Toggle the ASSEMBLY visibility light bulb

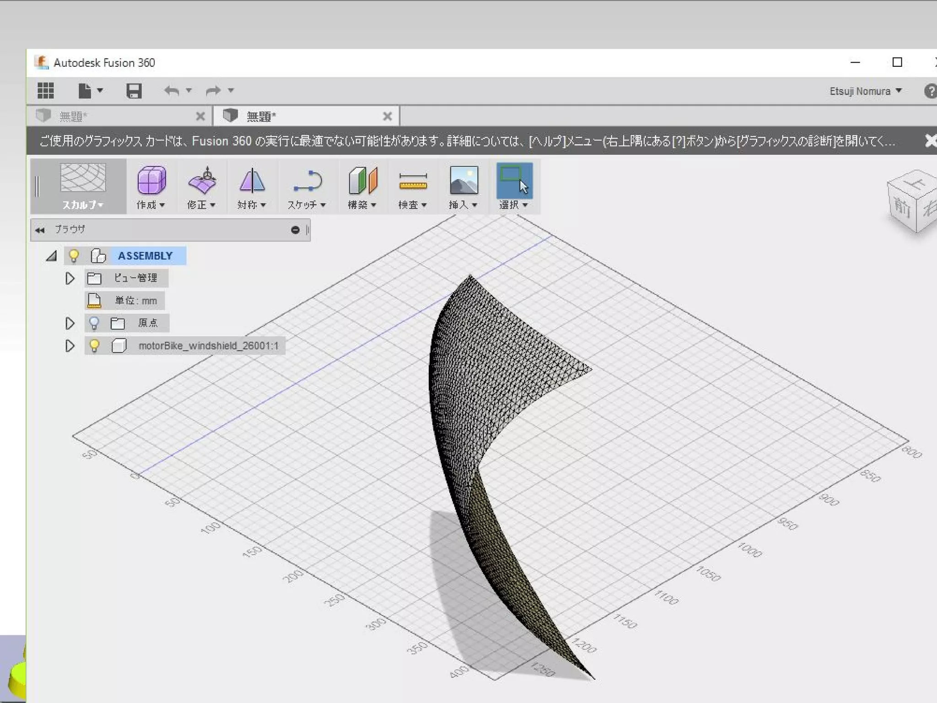74,255
